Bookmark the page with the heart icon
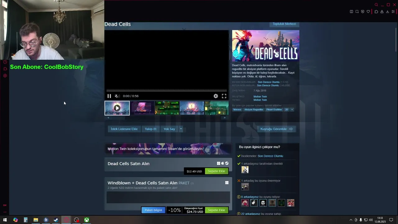The image size is (398, 224). pos(368,12)
